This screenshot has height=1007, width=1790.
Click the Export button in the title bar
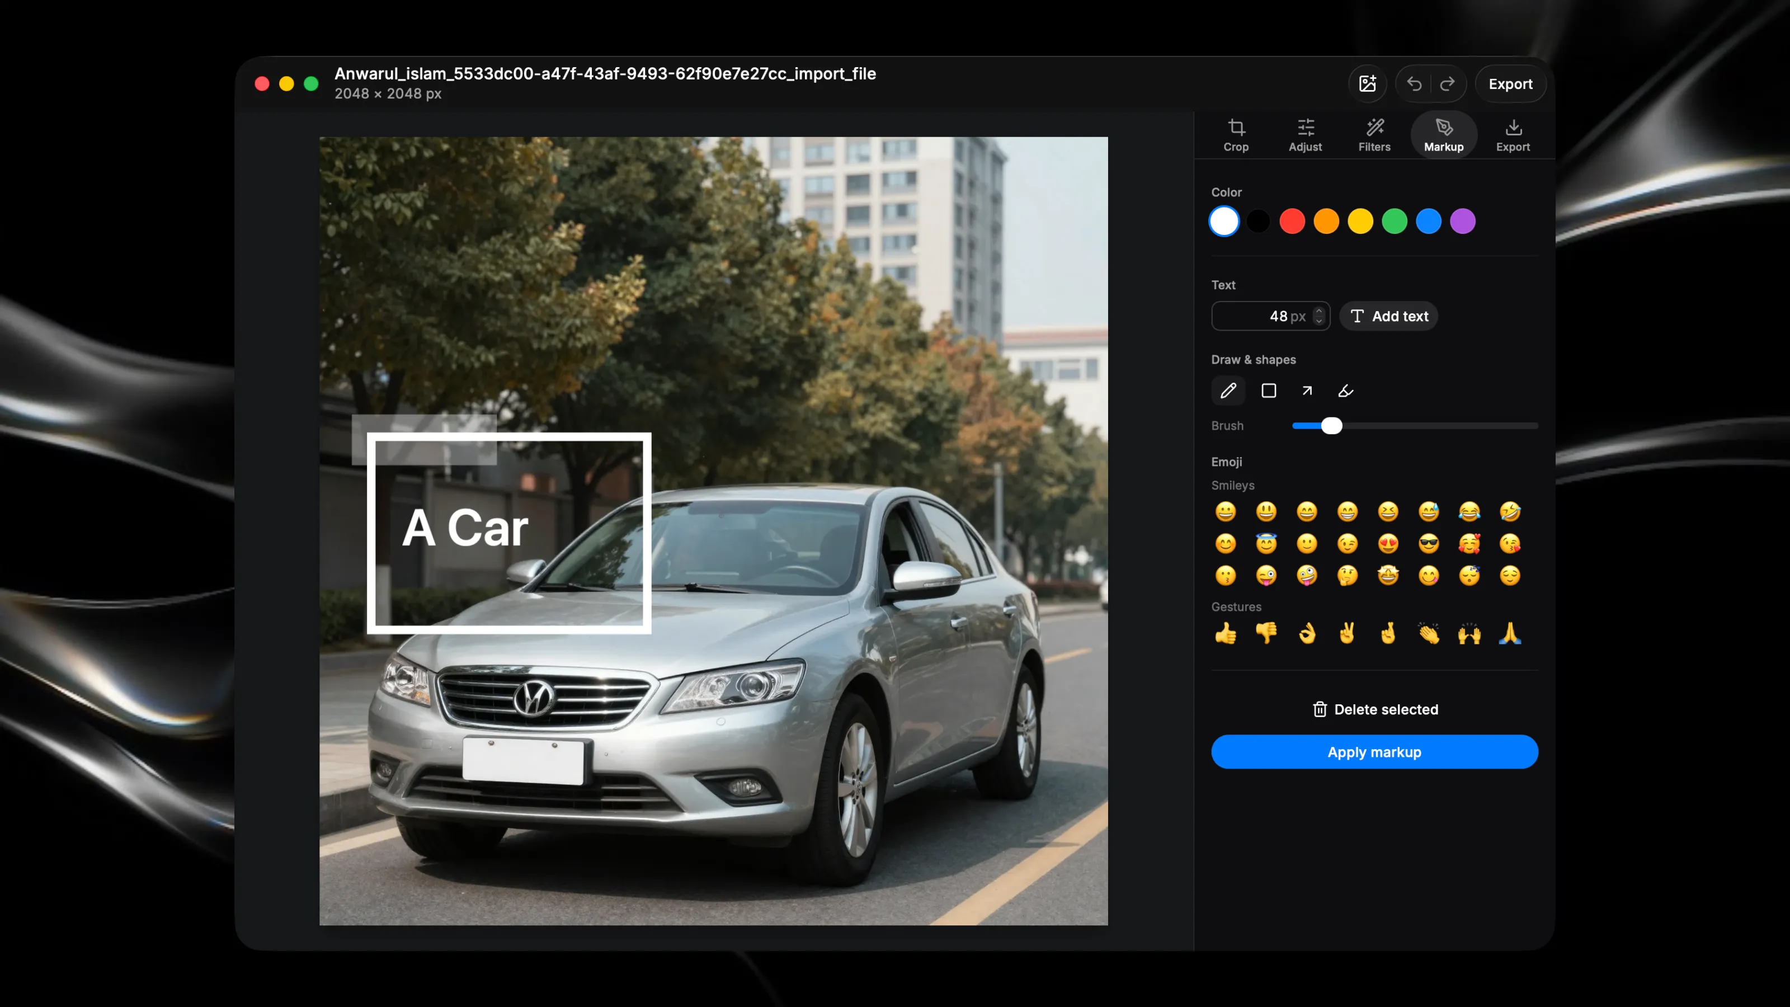coord(1510,84)
